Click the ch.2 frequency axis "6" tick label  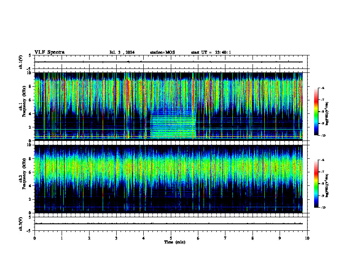click(x=30, y=172)
